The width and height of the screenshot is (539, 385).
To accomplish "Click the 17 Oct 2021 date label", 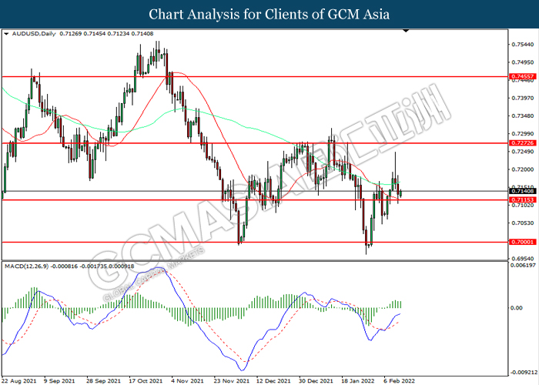I will (146, 381).
